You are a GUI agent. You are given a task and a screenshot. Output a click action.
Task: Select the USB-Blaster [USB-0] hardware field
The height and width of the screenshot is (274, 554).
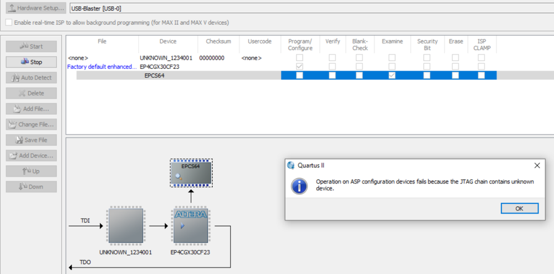click(x=312, y=8)
